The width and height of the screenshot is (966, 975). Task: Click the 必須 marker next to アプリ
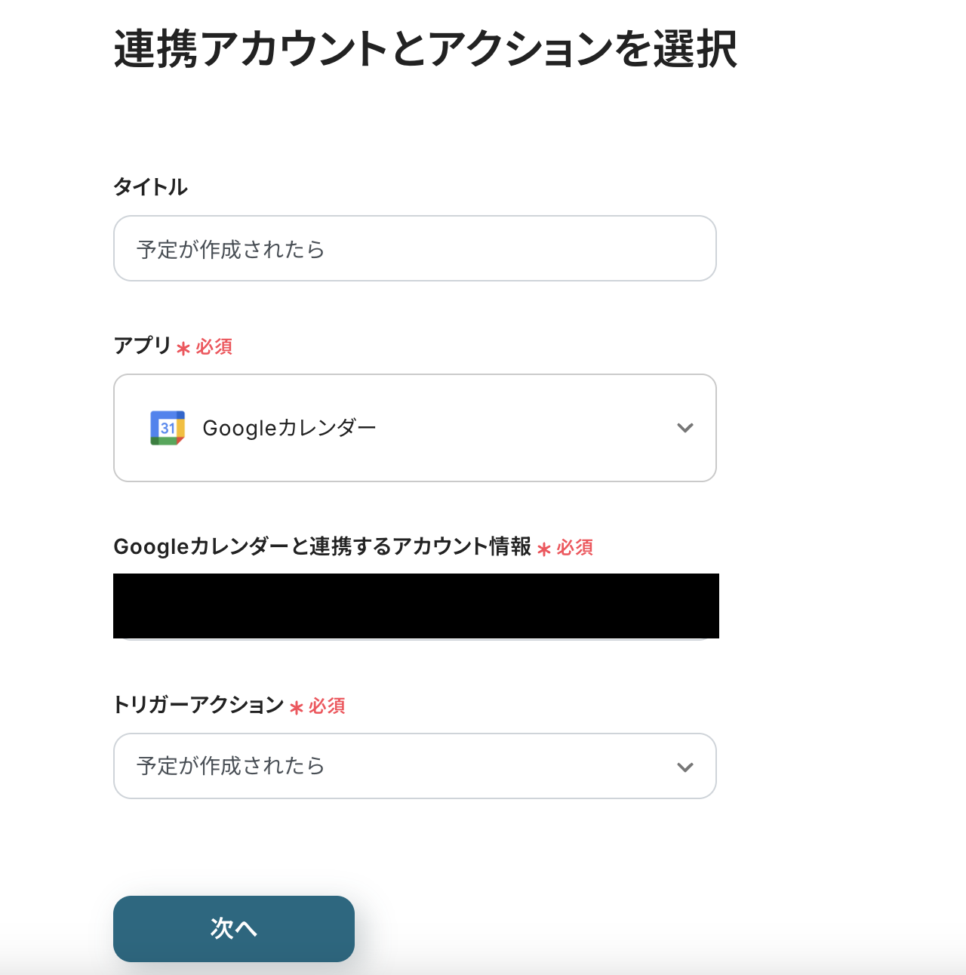click(x=214, y=346)
